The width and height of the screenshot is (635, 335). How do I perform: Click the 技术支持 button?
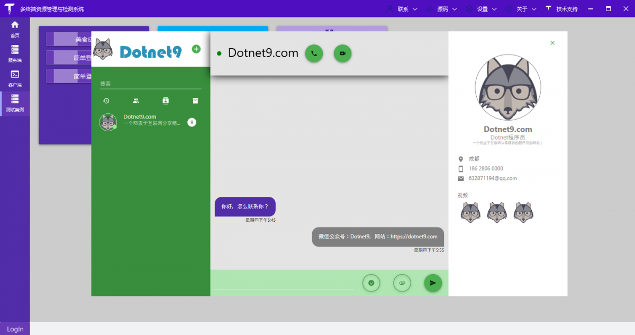tap(562, 9)
